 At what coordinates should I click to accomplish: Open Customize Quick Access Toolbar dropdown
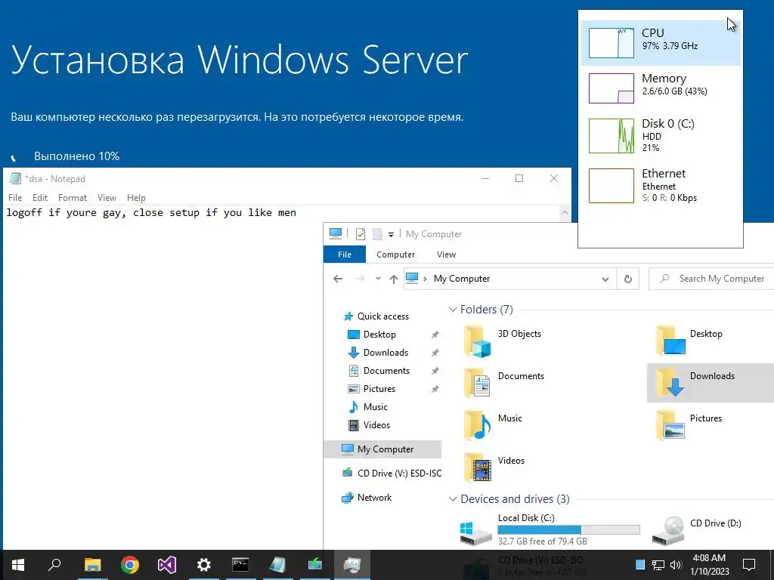point(391,234)
